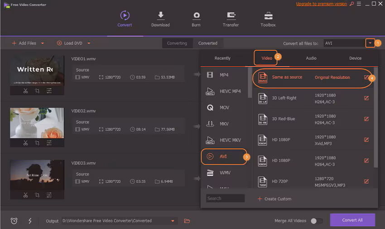Image resolution: width=385 pixels, height=229 pixels.
Task: Click the key register icon
Action: coord(352,4)
